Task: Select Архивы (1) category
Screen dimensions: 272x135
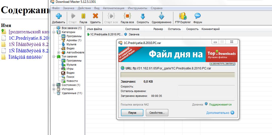Action: 74,40
